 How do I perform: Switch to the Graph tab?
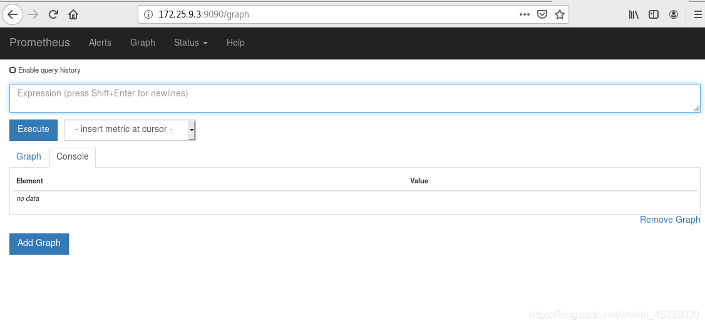tap(29, 156)
